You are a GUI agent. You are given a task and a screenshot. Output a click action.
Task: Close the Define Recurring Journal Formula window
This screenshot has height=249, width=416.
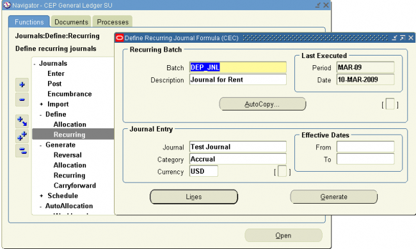pyautogui.click(x=411, y=38)
